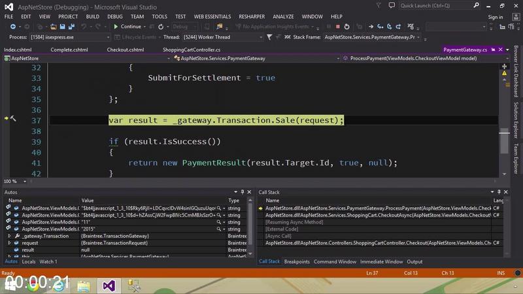The height and width of the screenshot is (294, 523).
Task: Open the RESHARPER menu
Action: 252,16
